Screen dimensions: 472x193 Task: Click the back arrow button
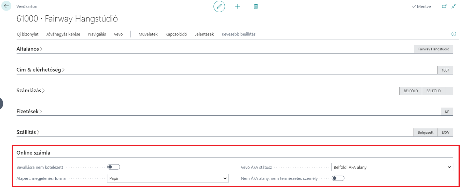click(6, 6)
